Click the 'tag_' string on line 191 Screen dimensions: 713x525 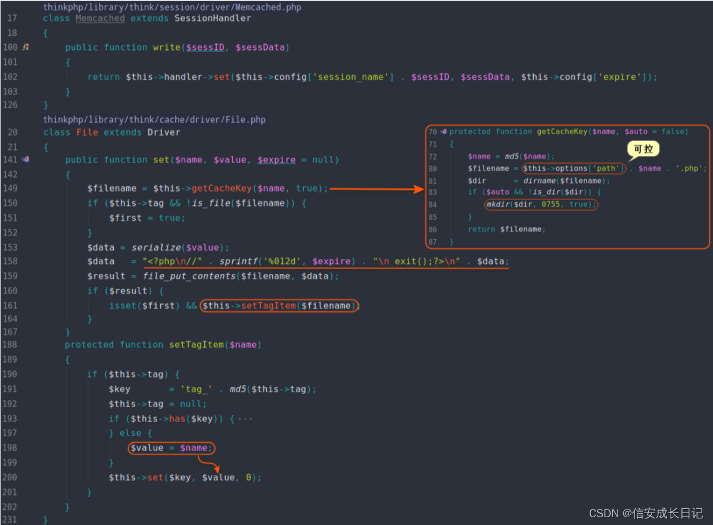click(196, 389)
